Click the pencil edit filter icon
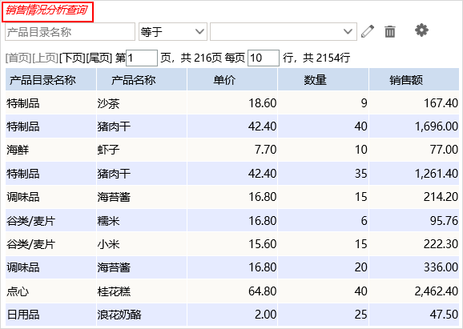The height and width of the screenshot is (329, 463). tap(368, 31)
